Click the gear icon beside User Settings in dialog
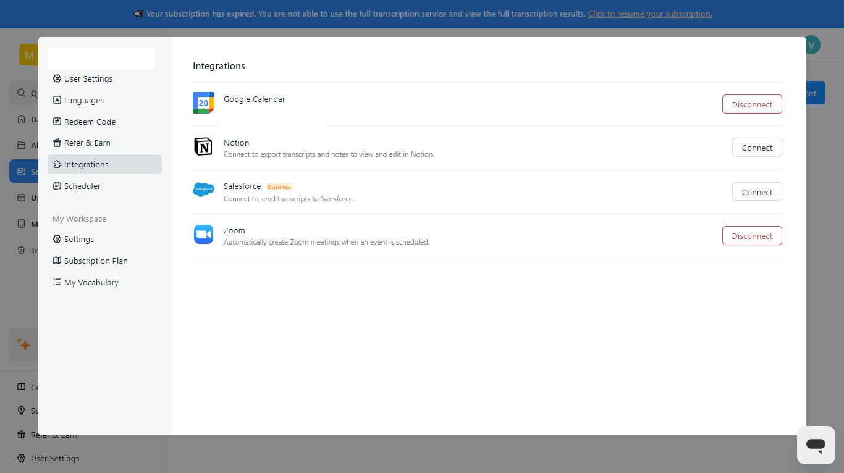Viewport: 844px width, 473px height. pos(57,78)
